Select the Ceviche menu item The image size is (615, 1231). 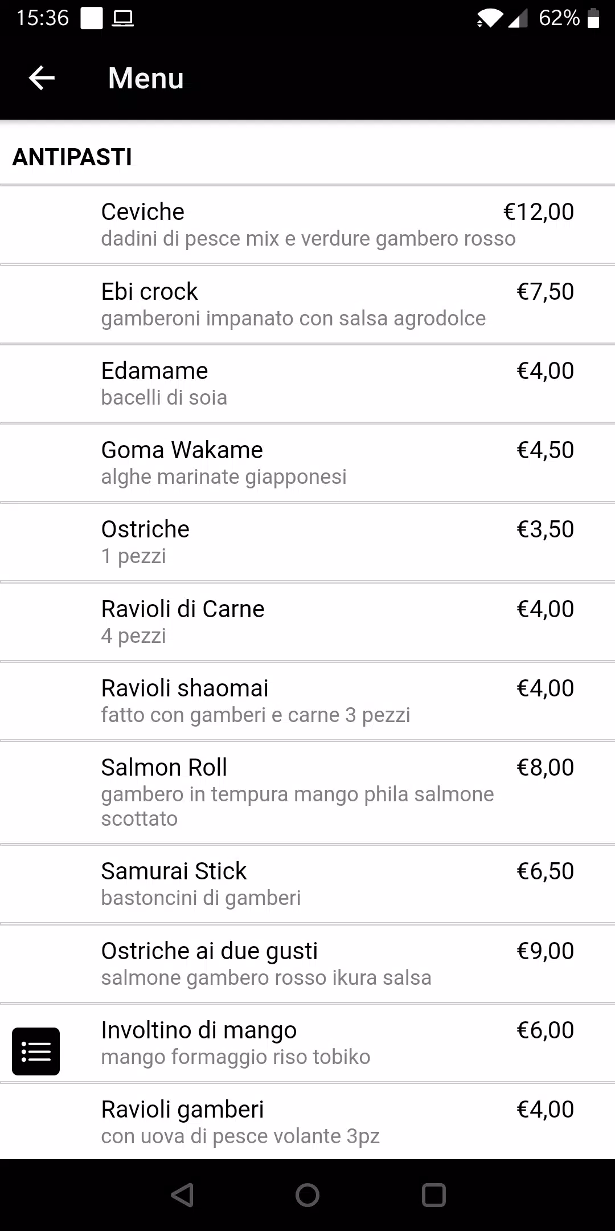307,225
